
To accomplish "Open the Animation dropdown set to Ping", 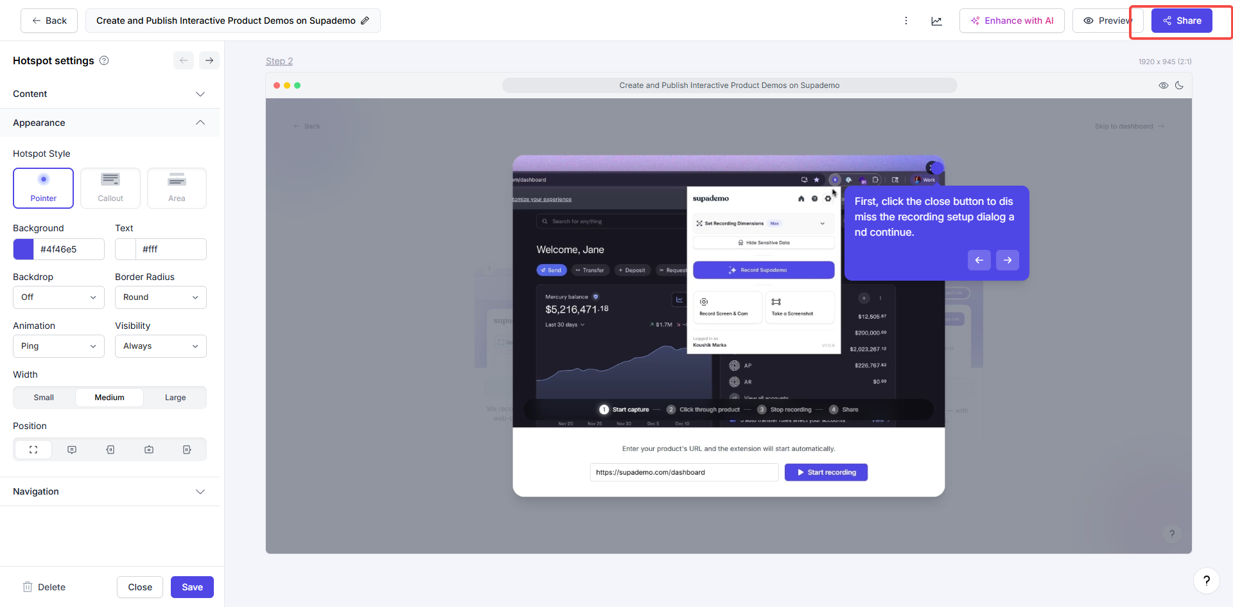I will tap(58, 346).
